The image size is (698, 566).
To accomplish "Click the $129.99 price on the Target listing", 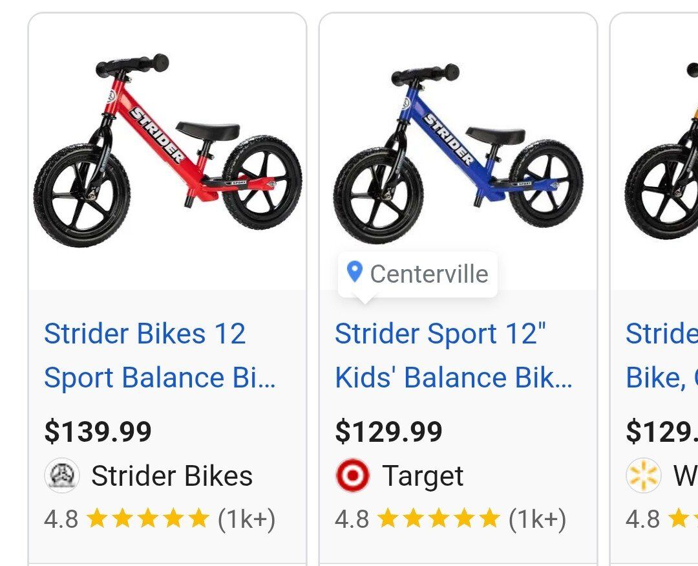I will coord(389,431).
